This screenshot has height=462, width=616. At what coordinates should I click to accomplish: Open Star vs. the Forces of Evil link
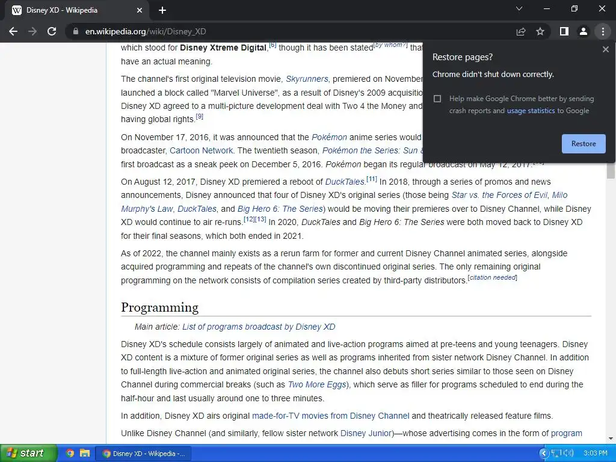tap(499, 196)
